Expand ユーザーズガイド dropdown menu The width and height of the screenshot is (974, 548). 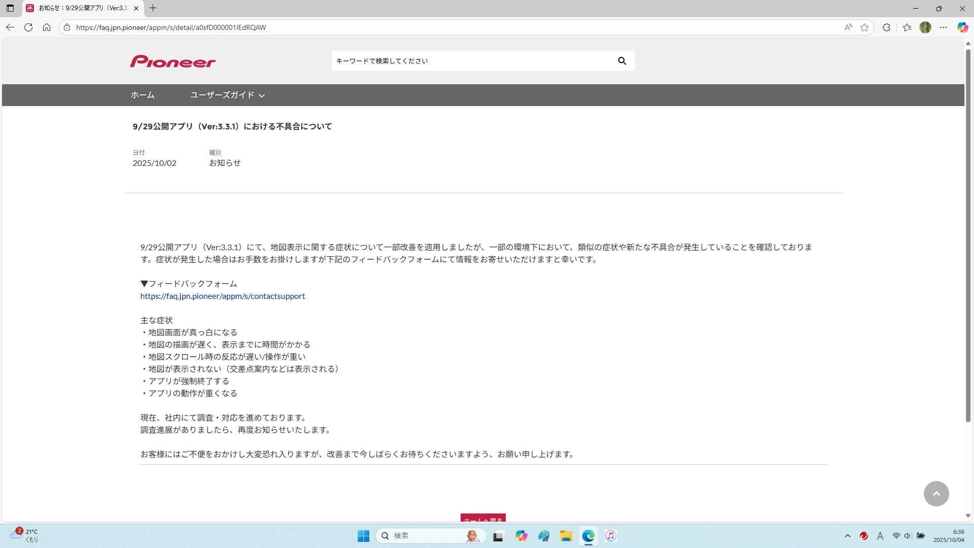tap(227, 95)
